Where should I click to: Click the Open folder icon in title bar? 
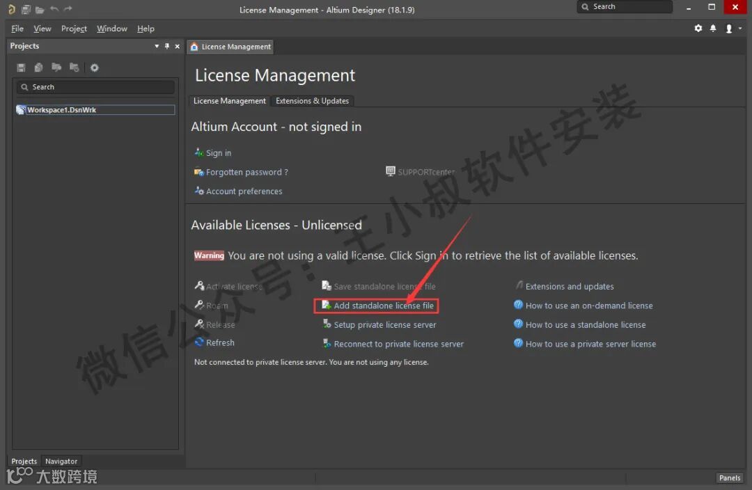[x=40, y=9]
